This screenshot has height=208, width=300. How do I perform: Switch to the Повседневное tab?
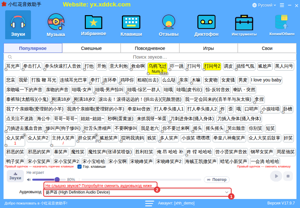point(150,48)
